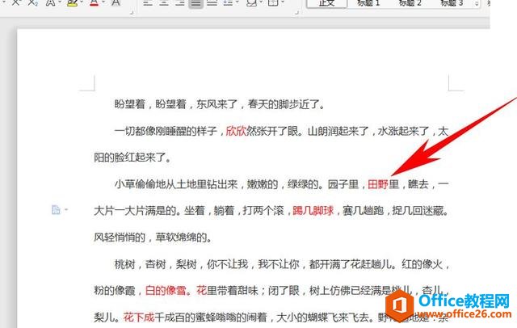Apply paragraph shading fill
517x328 pixels.
tap(251, 2)
